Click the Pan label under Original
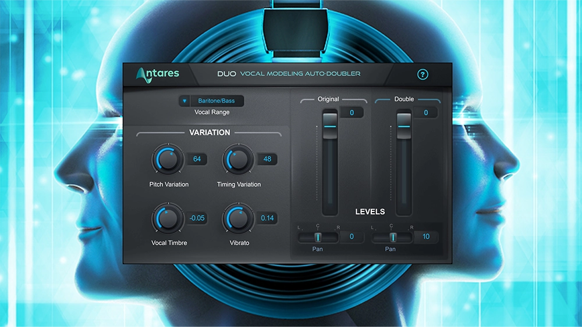 click(x=317, y=249)
